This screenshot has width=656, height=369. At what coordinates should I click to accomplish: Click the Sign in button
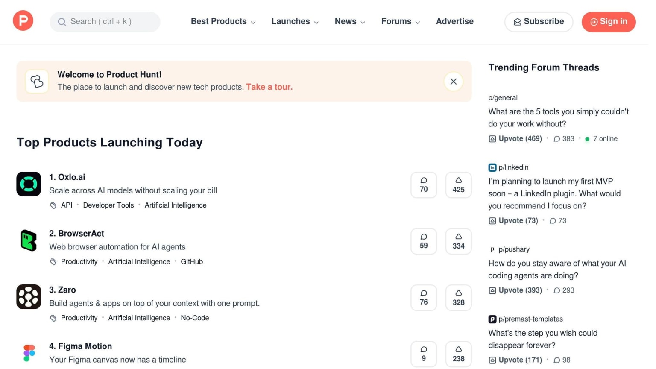point(609,22)
